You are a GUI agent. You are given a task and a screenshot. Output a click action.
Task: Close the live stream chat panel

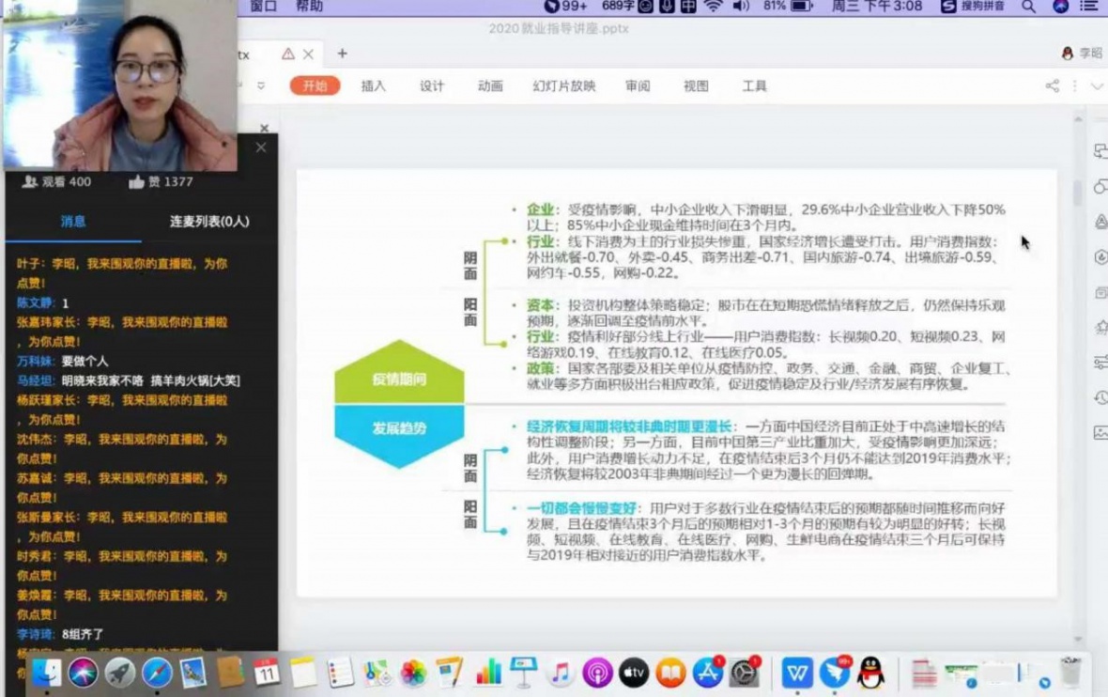[261, 147]
